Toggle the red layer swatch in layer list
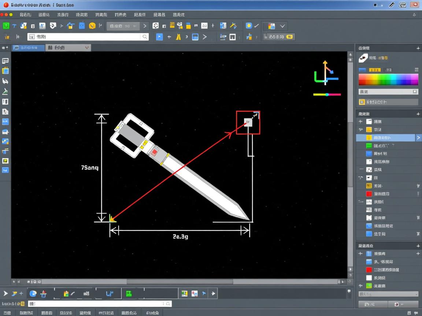 coord(369,194)
